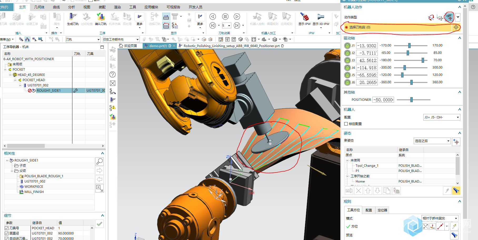Select the ROUGH1_SIDE1 operation row
478x240 pixels.
tap(54, 91)
